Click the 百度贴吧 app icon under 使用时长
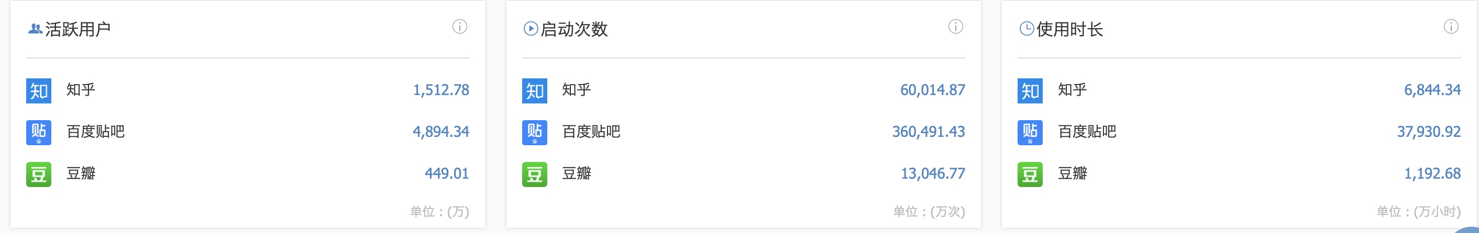Image resolution: width=1479 pixels, height=233 pixels. tap(1030, 132)
